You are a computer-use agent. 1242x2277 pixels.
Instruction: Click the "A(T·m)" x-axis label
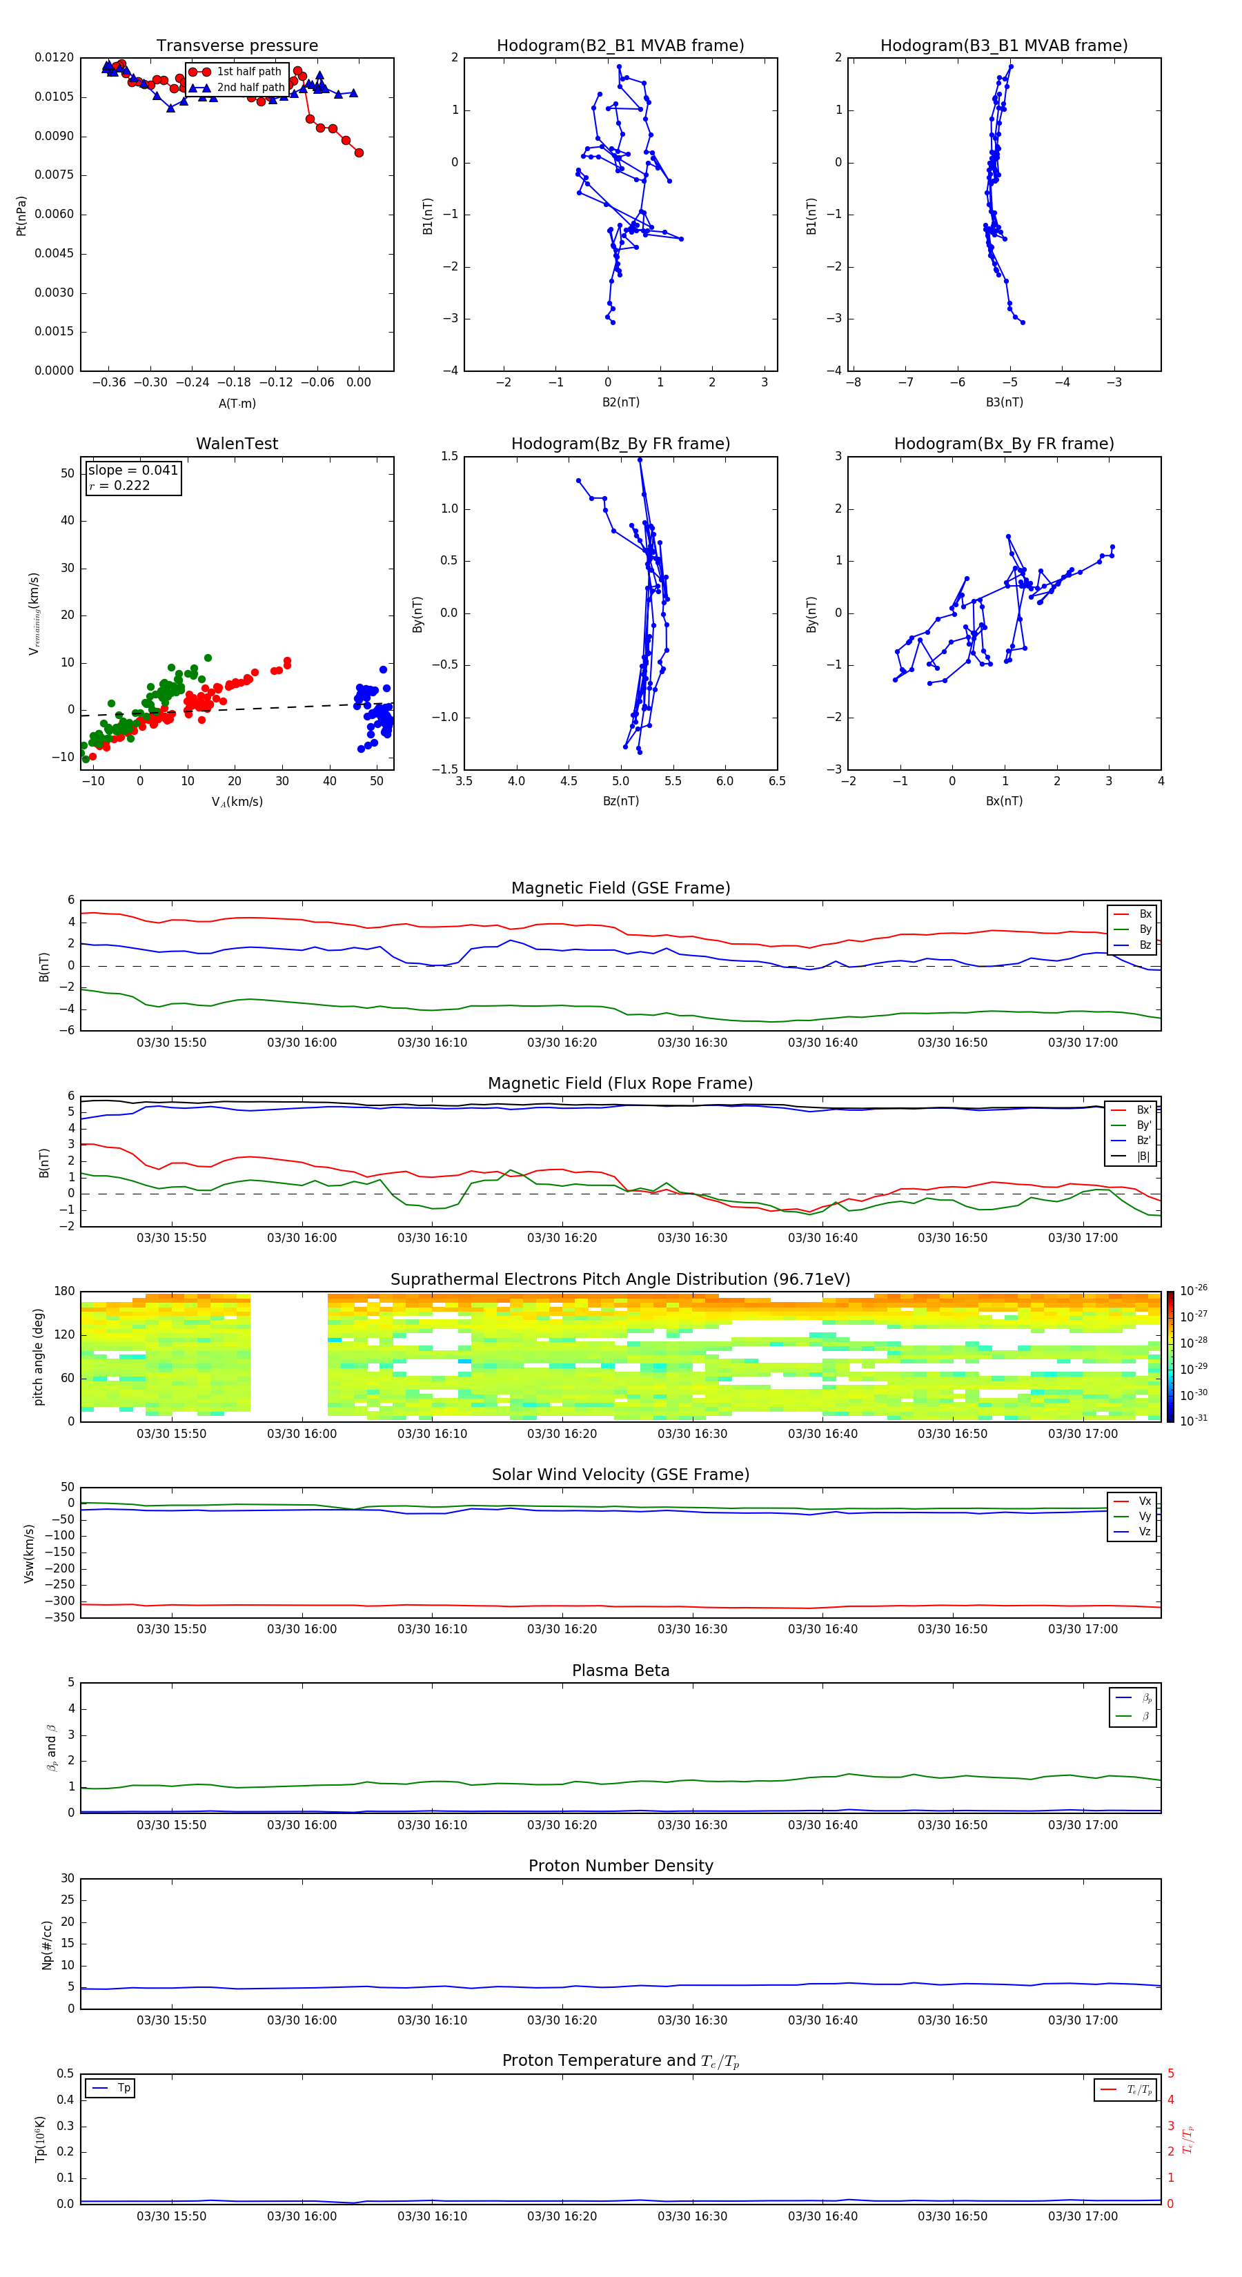pyautogui.click(x=237, y=403)
